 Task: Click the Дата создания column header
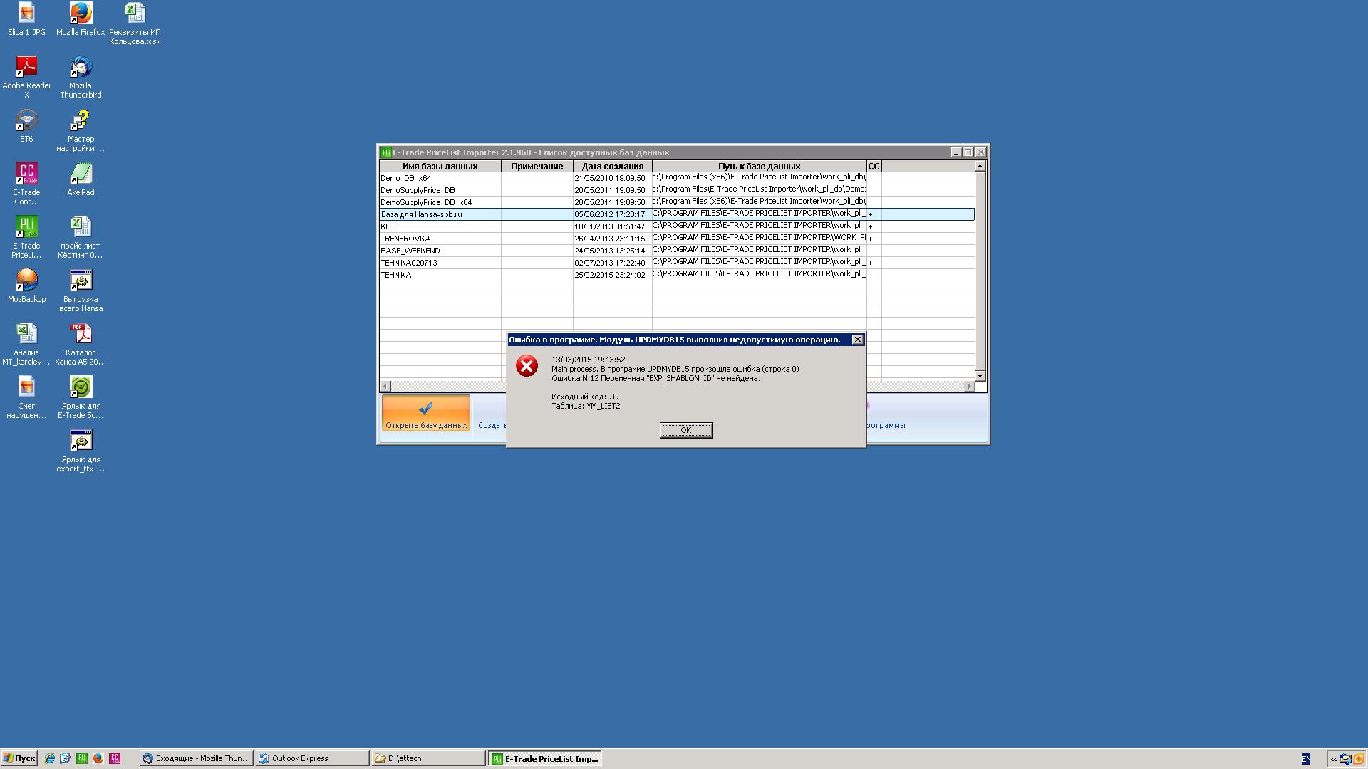click(613, 166)
